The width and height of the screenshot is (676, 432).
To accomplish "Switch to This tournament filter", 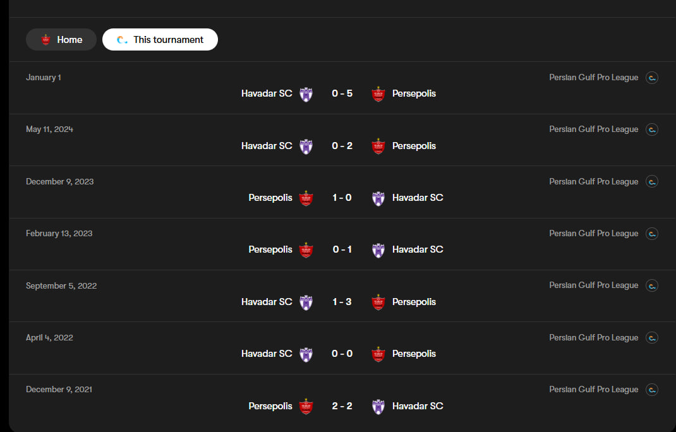I will point(160,40).
